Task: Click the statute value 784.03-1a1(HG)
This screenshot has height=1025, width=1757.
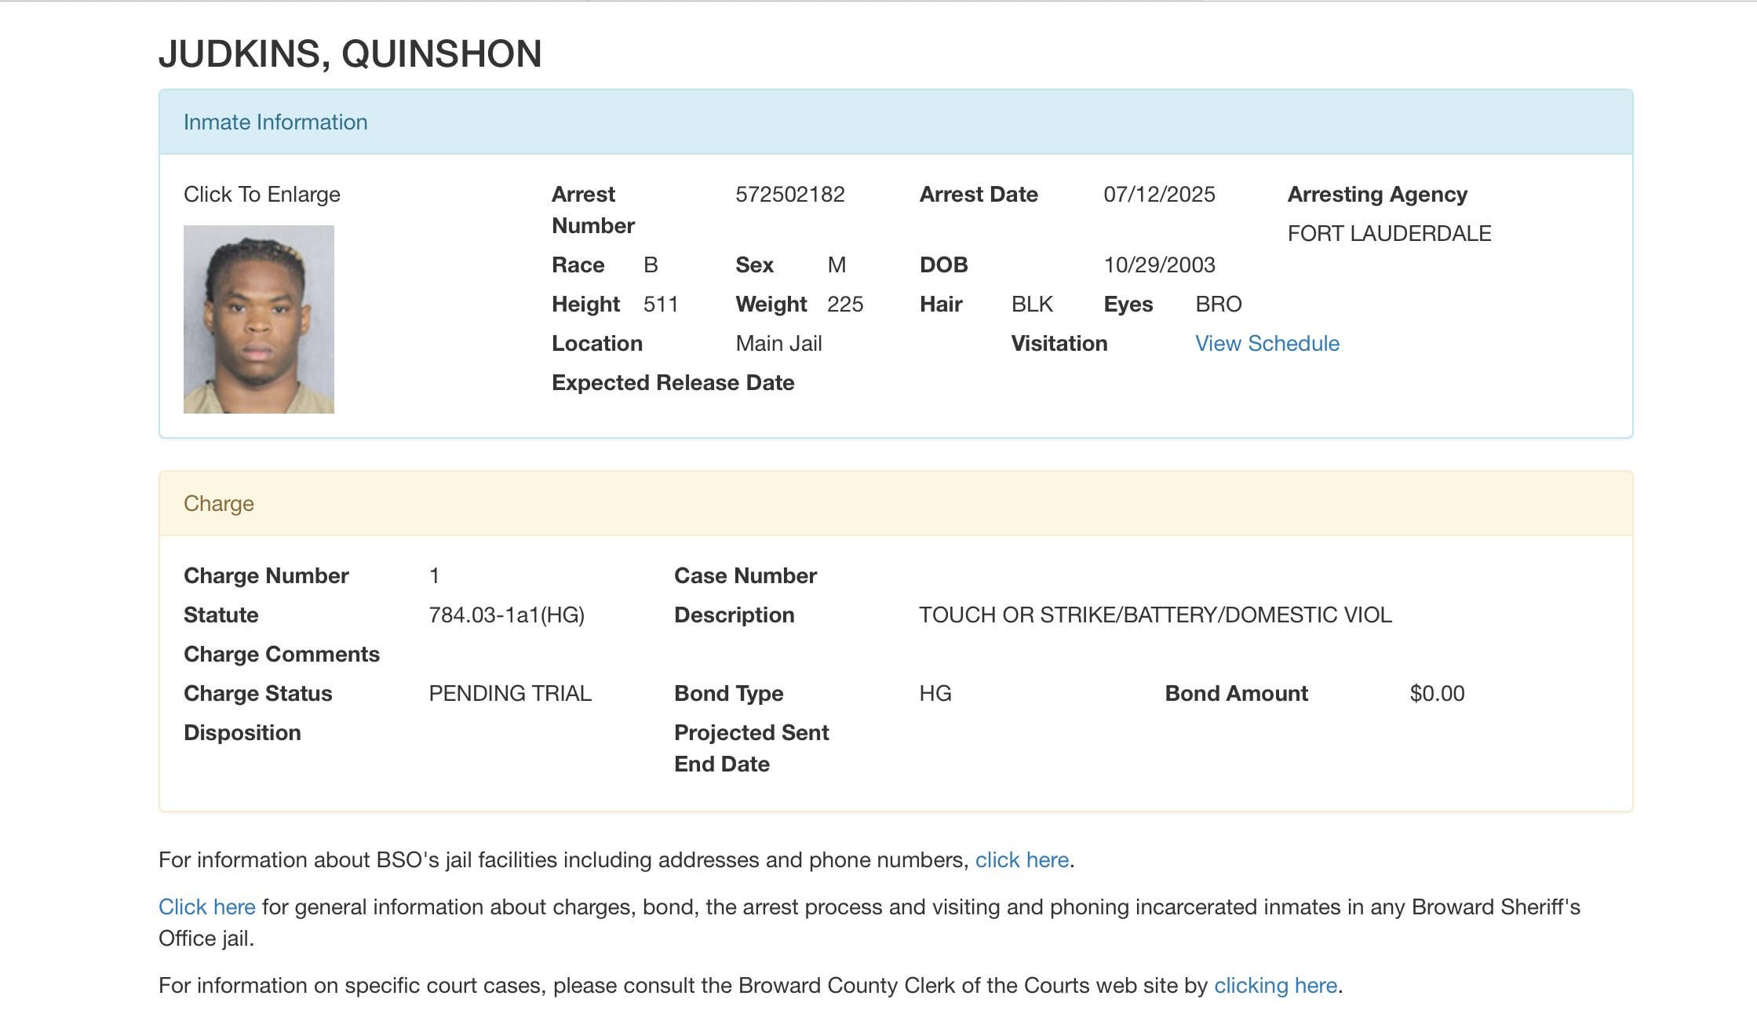Action: [x=506, y=615]
